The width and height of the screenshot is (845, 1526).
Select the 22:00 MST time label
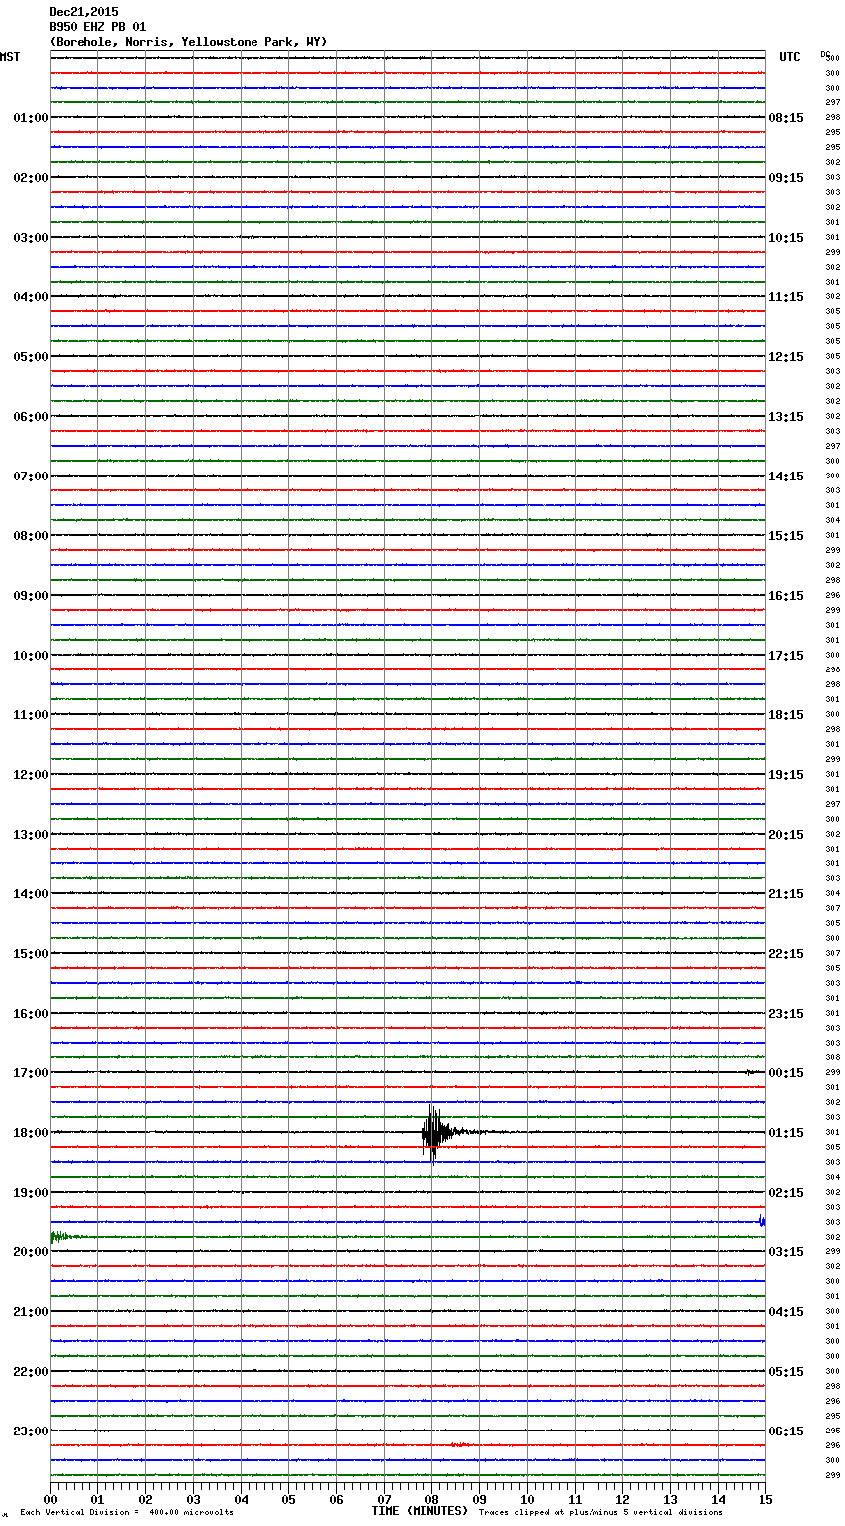click(x=31, y=1372)
